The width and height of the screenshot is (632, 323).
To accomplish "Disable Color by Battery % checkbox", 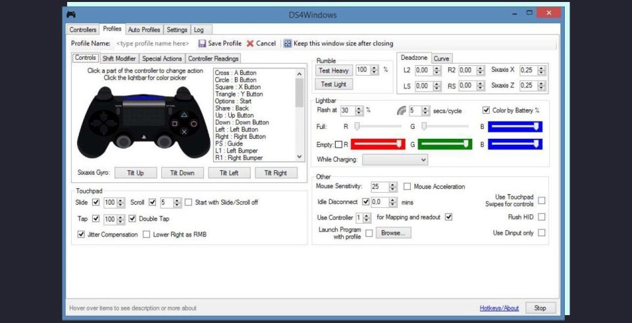I will [x=487, y=111].
